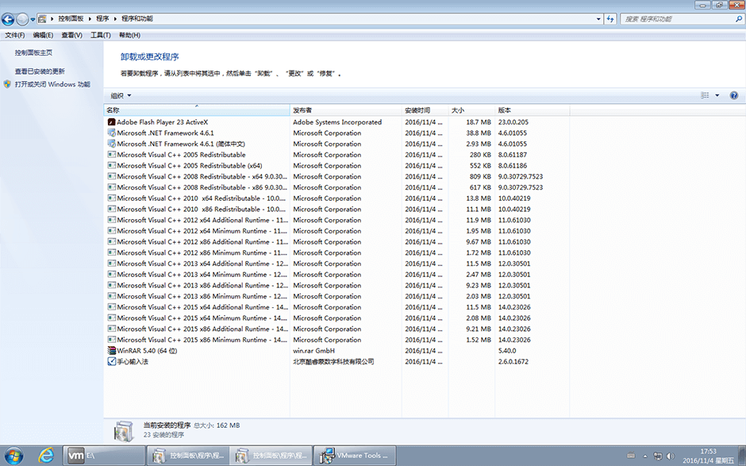746x466 pixels.
Task: Open the VMware Tools taskbar item
Action: pos(355,456)
